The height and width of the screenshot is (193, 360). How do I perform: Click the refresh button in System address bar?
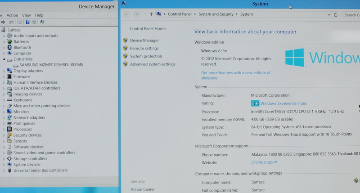pos(336,15)
